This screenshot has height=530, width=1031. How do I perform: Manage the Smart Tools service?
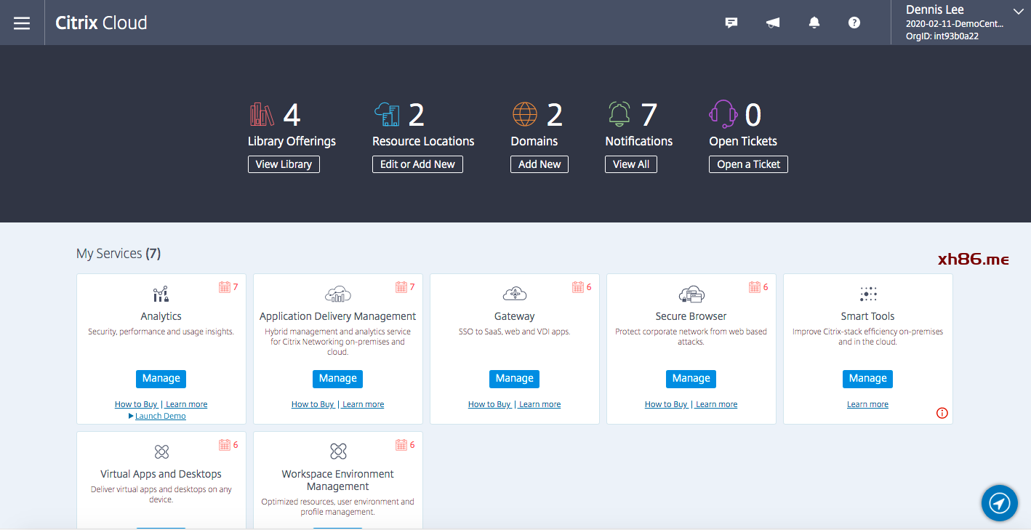click(x=868, y=379)
